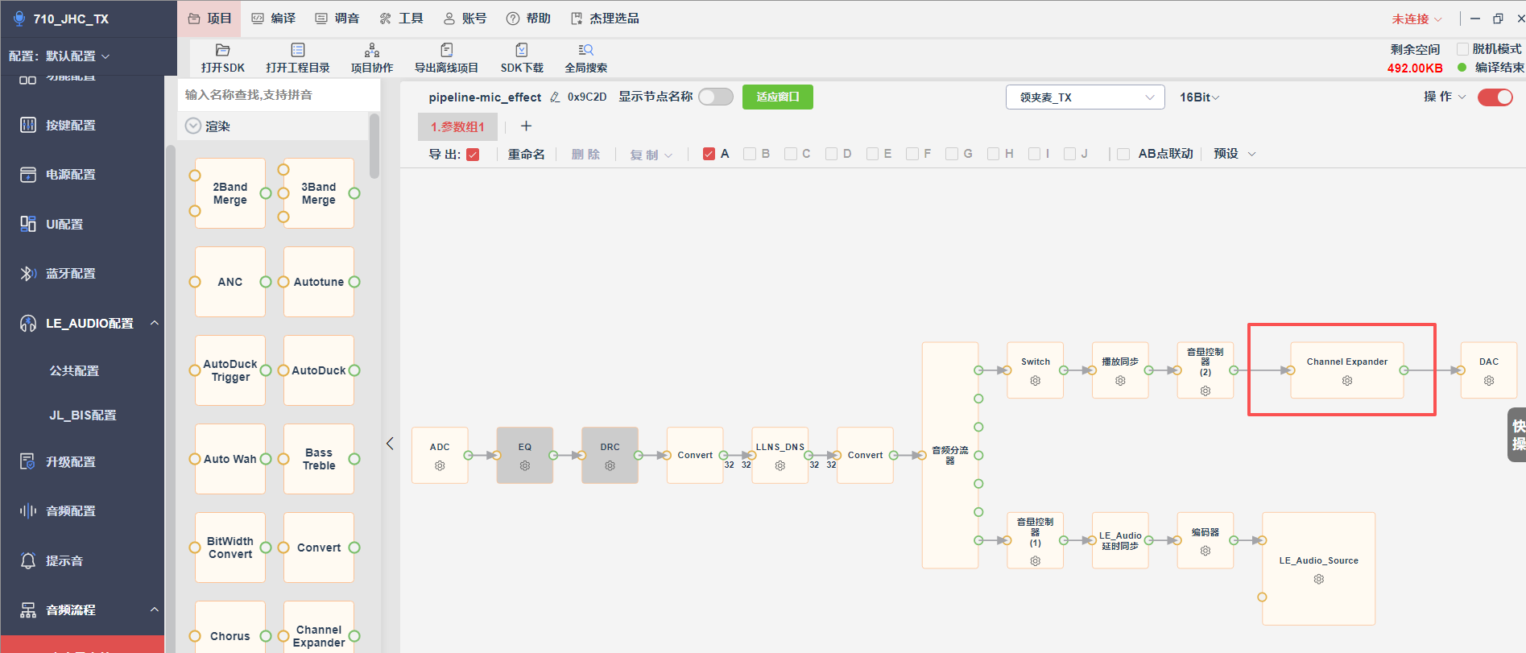Open the ADC node gear settings
This screenshot has height=653, width=1526.
(x=440, y=465)
